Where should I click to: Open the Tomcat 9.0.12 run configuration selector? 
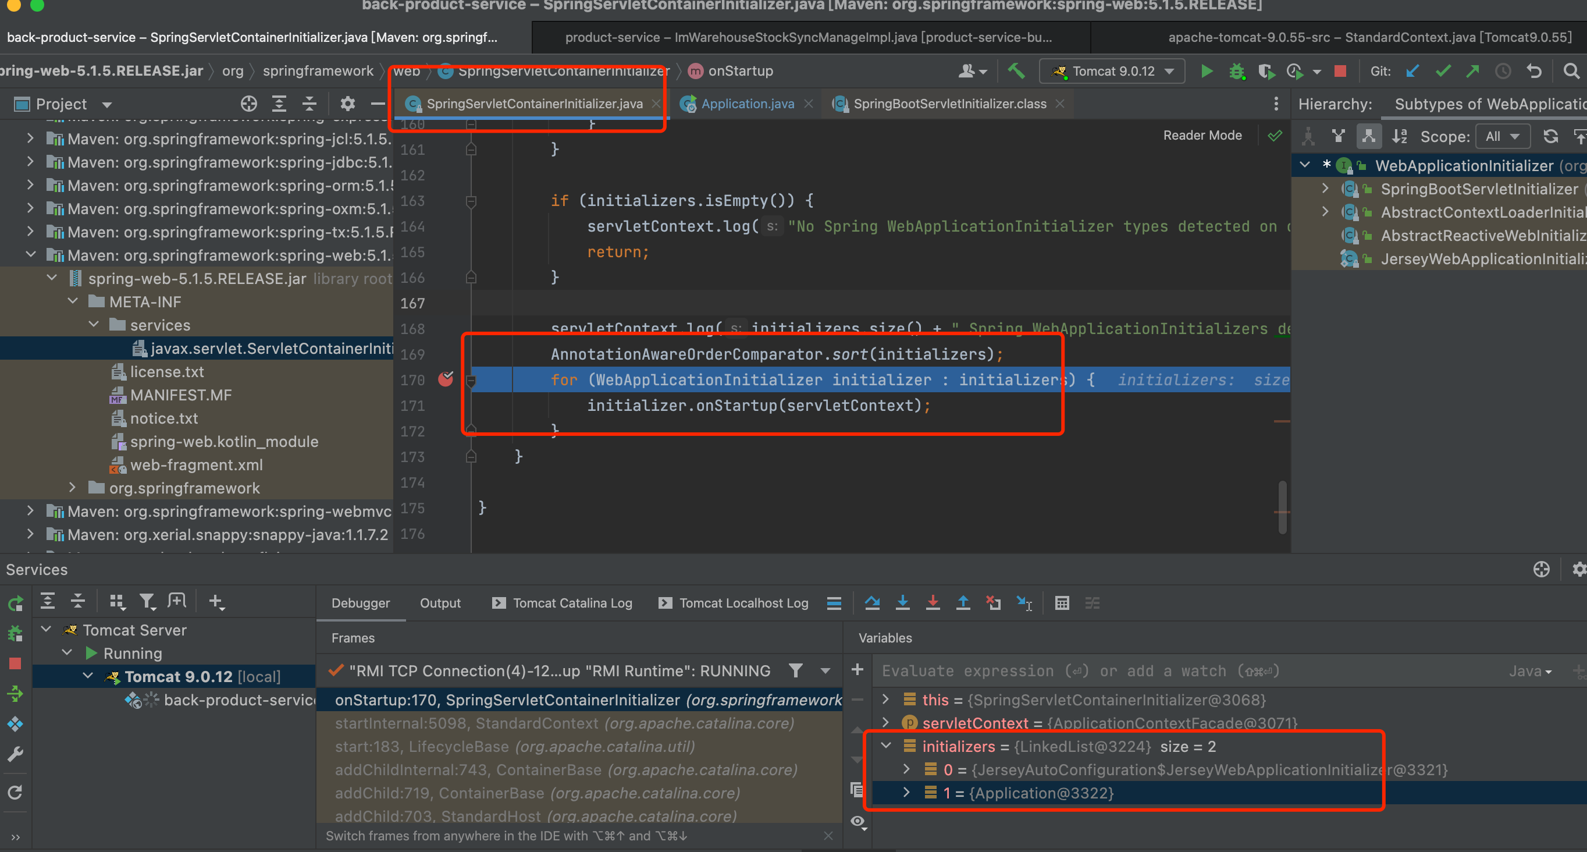pyautogui.click(x=1111, y=71)
